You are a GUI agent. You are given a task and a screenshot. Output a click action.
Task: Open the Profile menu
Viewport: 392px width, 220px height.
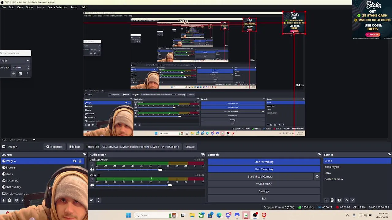click(x=40, y=7)
